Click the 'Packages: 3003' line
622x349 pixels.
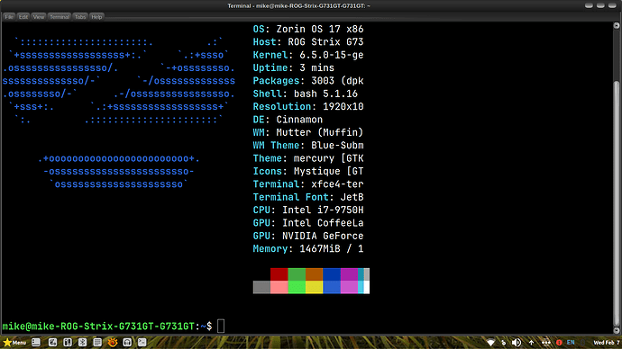point(308,81)
